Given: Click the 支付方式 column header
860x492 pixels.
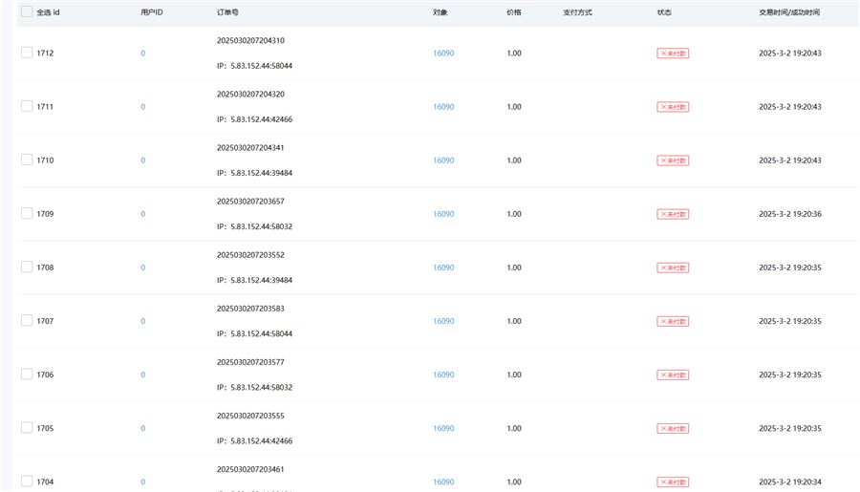Looking at the screenshot, I should (577, 12).
